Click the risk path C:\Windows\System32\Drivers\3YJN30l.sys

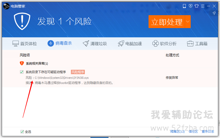coord(62,78)
